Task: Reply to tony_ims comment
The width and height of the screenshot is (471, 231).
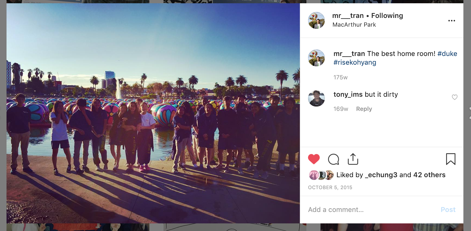Action: (x=364, y=109)
